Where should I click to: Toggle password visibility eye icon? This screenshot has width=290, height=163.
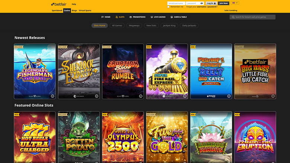202,3
